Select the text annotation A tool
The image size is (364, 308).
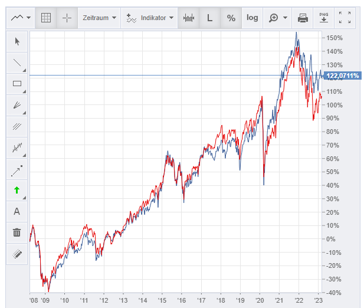coord(17,211)
